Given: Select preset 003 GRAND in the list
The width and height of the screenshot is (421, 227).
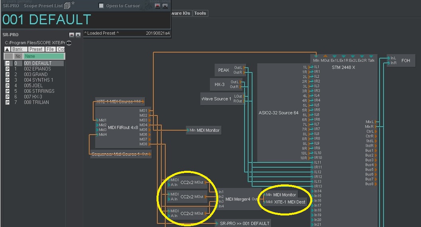Looking at the screenshot, I should 36,74.
